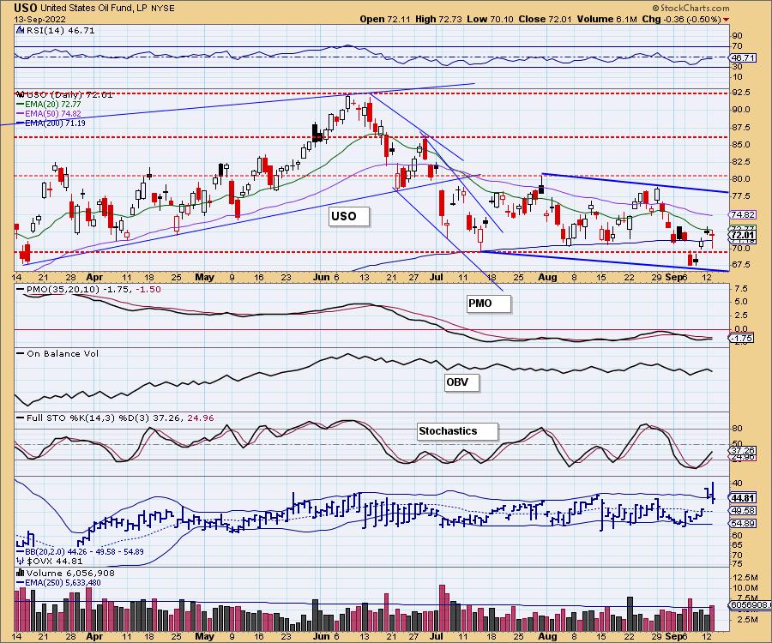
Task: Click the -1.75 PMO value tag
Action: (741, 338)
